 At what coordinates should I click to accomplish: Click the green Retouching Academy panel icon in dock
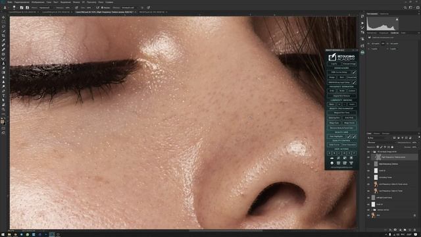tap(362, 52)
